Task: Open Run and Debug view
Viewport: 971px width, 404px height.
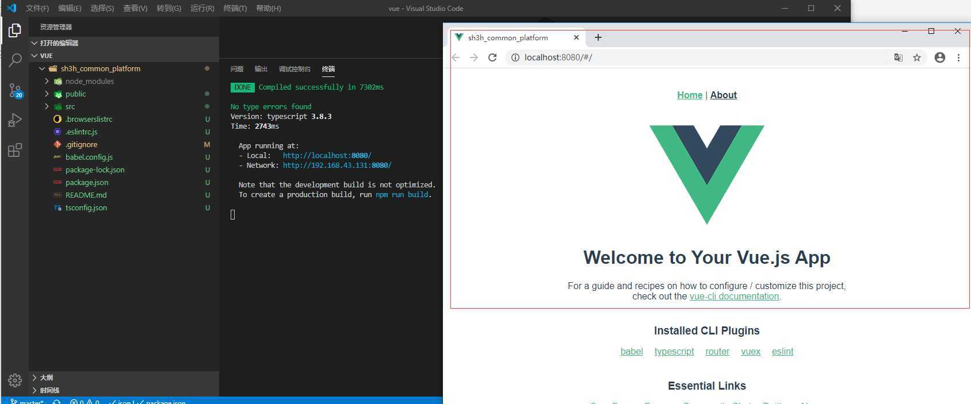Action: click(x=15, y=120)
